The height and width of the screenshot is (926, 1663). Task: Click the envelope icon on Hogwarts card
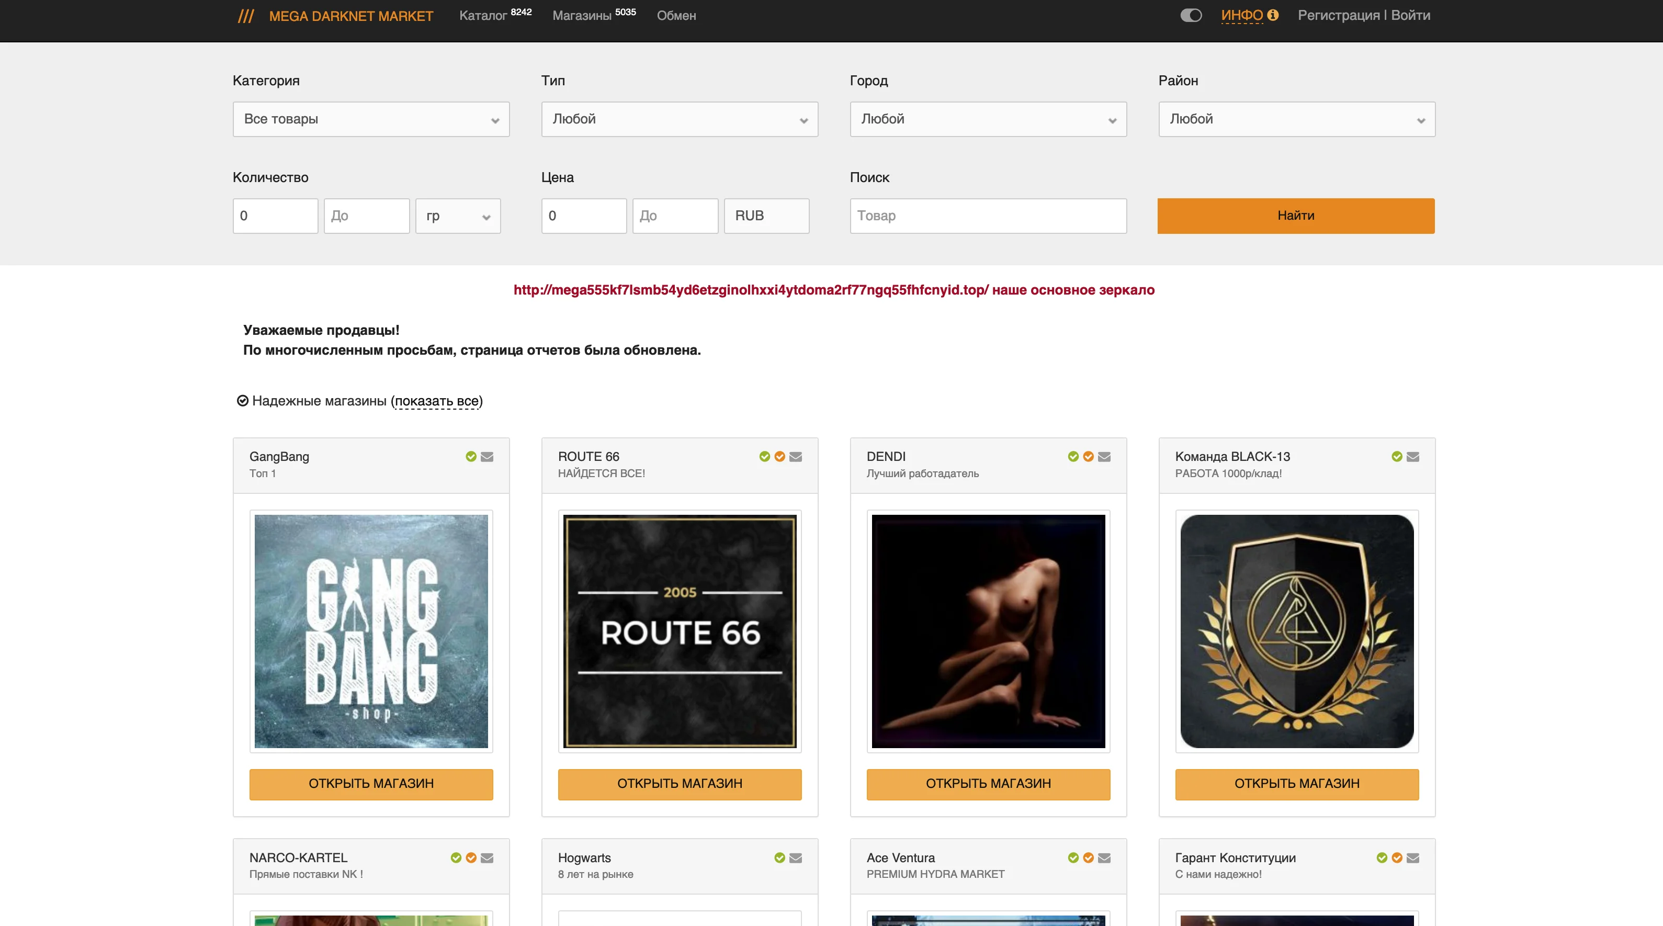pos(795,857)
